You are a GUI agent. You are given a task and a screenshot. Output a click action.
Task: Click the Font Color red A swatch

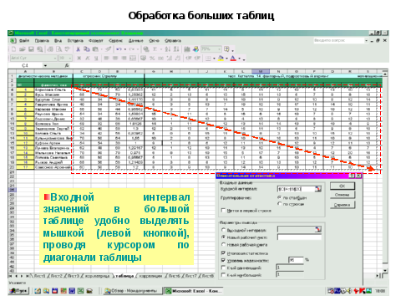233,58
